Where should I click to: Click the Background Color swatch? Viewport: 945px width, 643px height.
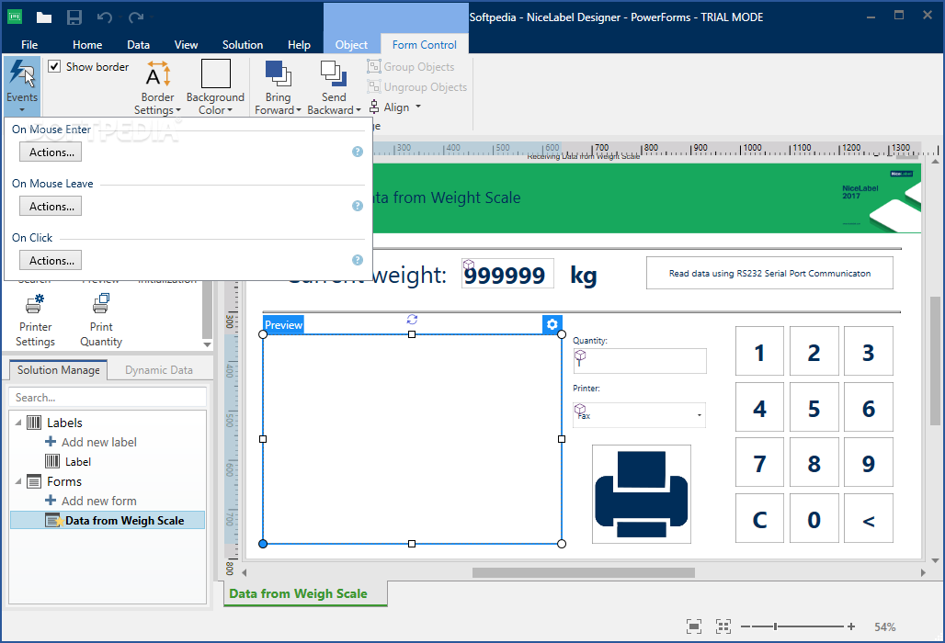[216, 73]
